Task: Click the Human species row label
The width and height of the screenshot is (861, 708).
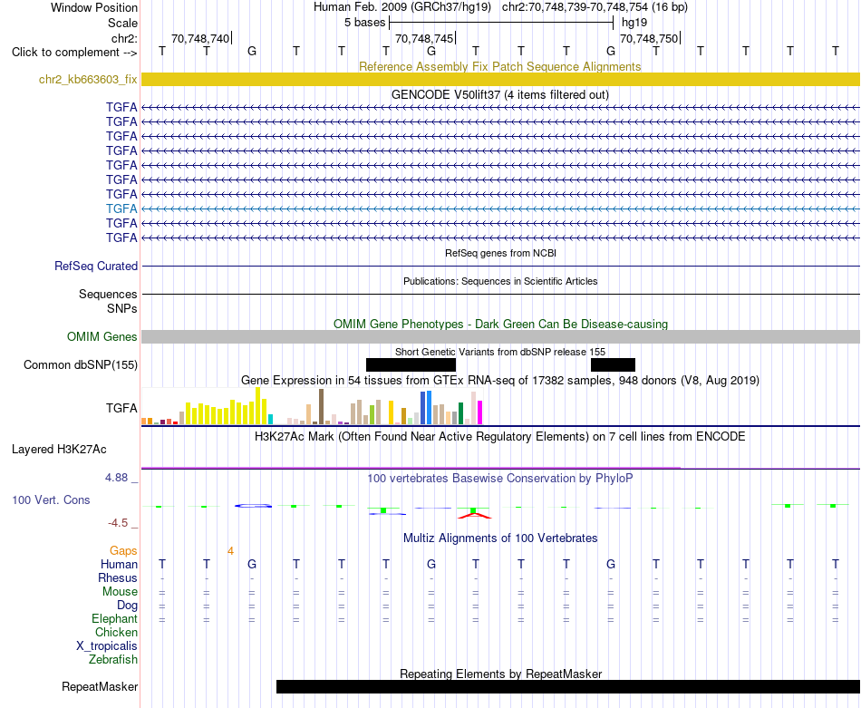Action: (x=119, y=564)
